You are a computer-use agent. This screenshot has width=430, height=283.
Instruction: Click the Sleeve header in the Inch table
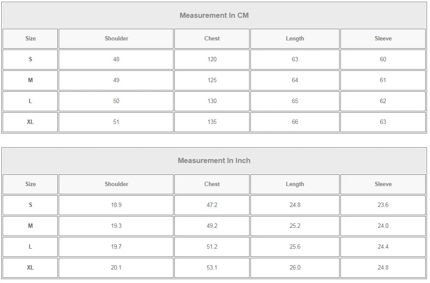coord(383,184)
